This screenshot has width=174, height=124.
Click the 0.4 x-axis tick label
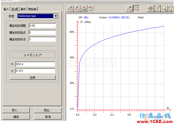(112, 115)
